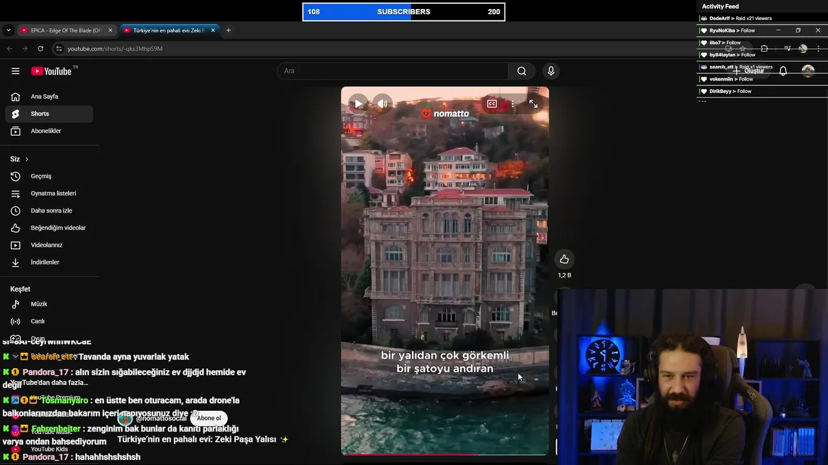The width and height of the screenshot is (828, 465).
Task: Open the site information icon in address bar
Action: click(x=59, y=48)
